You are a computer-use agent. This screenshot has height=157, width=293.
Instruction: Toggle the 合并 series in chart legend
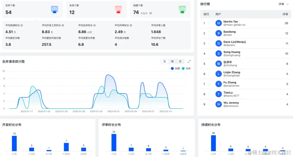tap(186, 68)
